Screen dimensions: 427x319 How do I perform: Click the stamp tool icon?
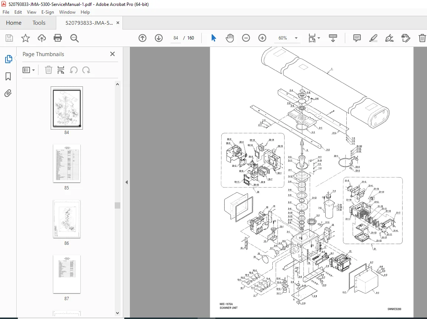(406, 38)
